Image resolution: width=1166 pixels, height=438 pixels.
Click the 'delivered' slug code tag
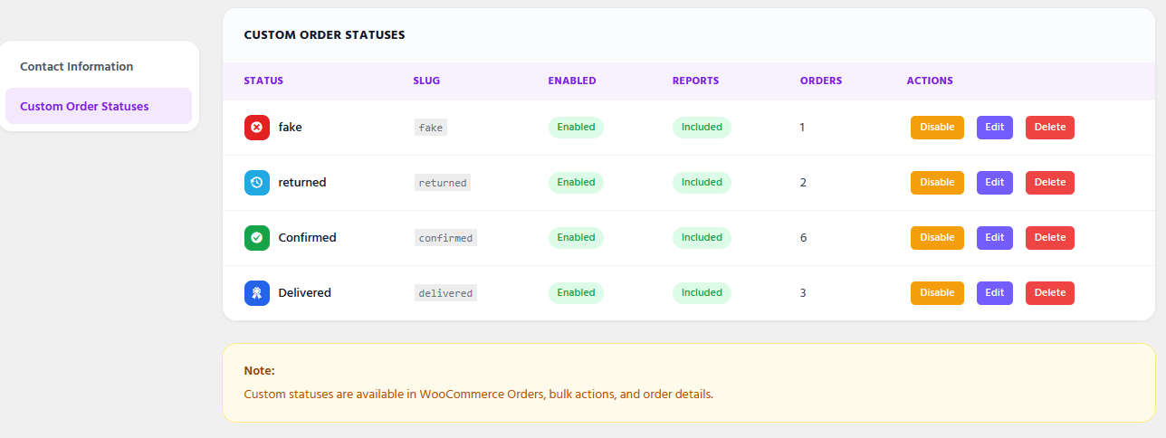click(445, 293)
